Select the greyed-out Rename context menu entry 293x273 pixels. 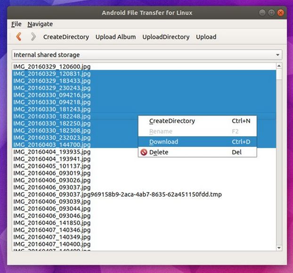(x=197, y=131)
